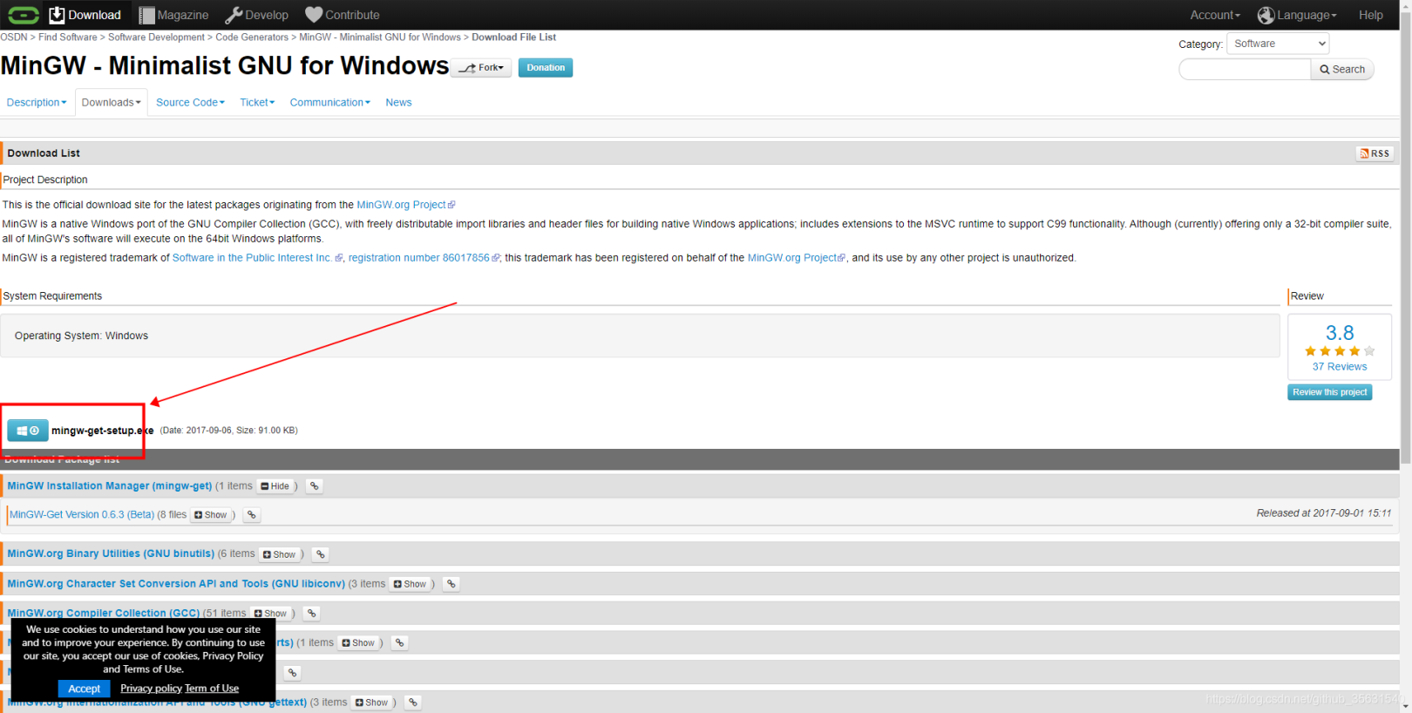Show files for MinGW-Get Version 0.6.3
The width and height of the screenshot is (1412, 713).
tap(211, 515)
